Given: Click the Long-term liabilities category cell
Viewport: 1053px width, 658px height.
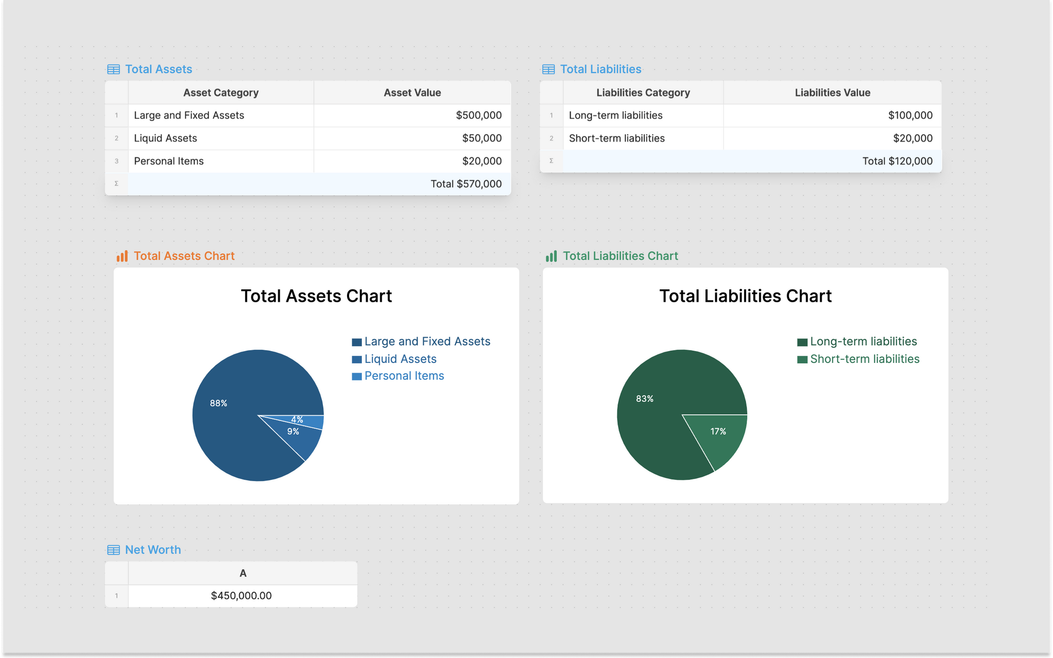Looking at the screenshot, I should (x=643, y=116).
